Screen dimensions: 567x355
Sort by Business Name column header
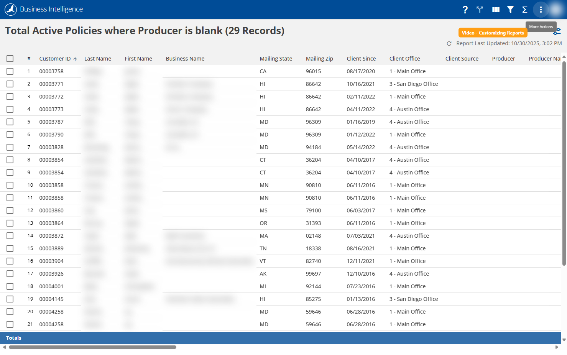tap(185, 59)
